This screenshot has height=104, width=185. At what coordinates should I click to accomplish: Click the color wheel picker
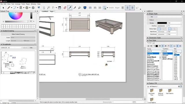(x=15, y=16)
